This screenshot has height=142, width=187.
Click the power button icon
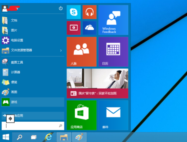coord(61,8)
